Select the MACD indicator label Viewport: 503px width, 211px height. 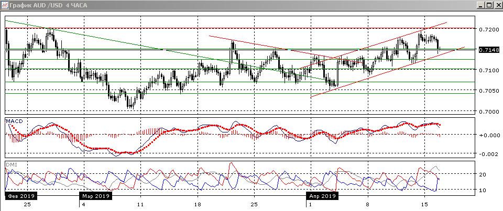(x=14, y=121)
